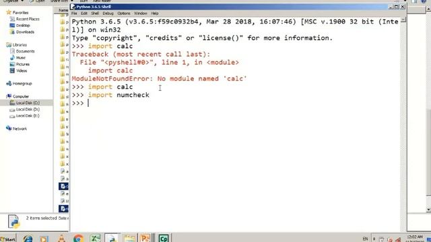This screenshot has height=242, width=431.
Task: Open Documents library in Explorer sidebar
Action: [26, 51]
